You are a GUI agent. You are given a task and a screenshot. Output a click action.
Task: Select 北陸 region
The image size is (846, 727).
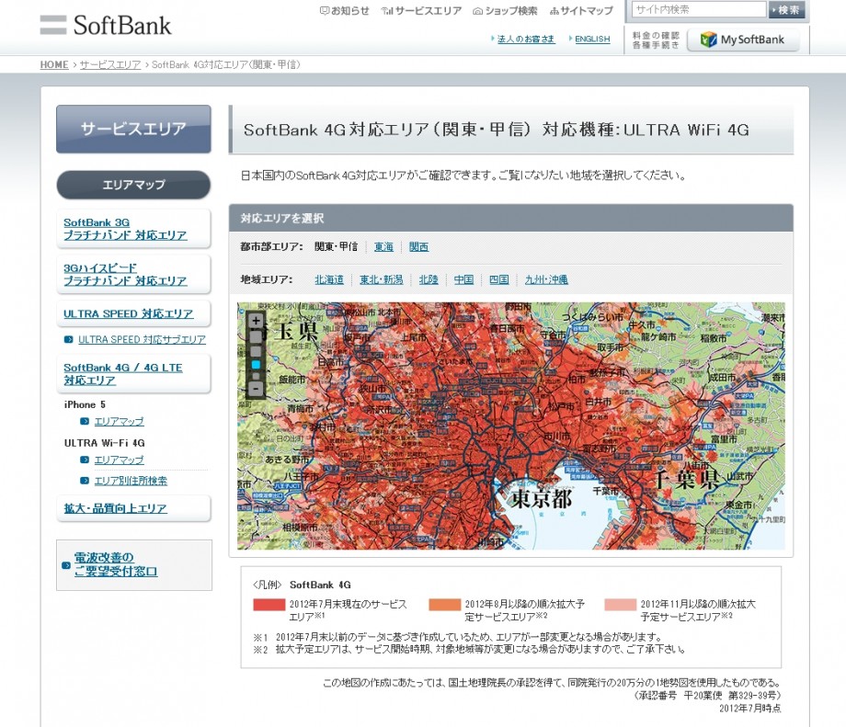[429, 279]
